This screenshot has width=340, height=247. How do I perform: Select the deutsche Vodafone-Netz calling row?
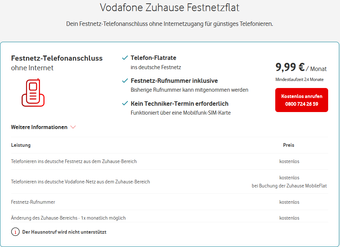click(x=80, y=182)
